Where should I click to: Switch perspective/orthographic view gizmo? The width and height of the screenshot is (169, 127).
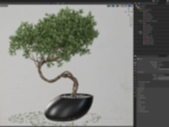[x=131, y=25]
